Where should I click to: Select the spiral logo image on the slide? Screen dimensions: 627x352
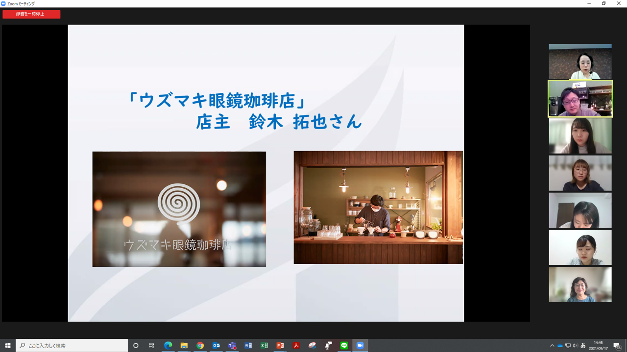click(x=179, y=209)
